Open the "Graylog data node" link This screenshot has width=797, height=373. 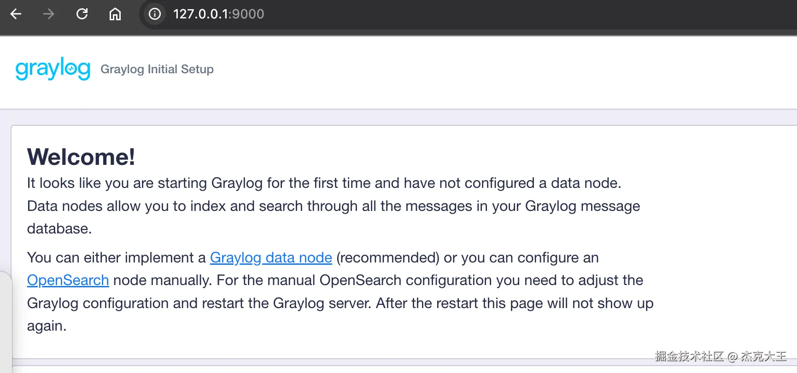point(271,258)
